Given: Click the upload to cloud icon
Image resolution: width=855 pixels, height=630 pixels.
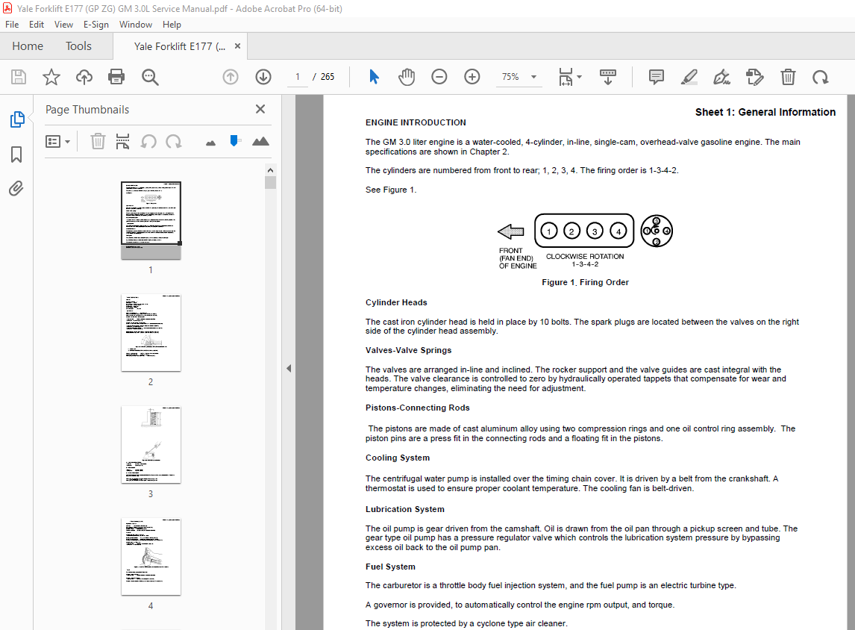Looking at the screenshot, I should coord(84,77).
